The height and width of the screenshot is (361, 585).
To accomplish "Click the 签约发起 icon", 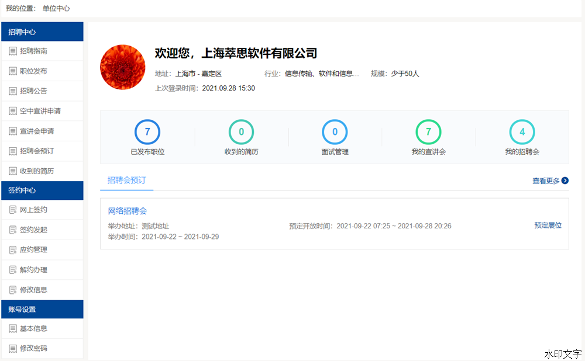I will [13, 230].
